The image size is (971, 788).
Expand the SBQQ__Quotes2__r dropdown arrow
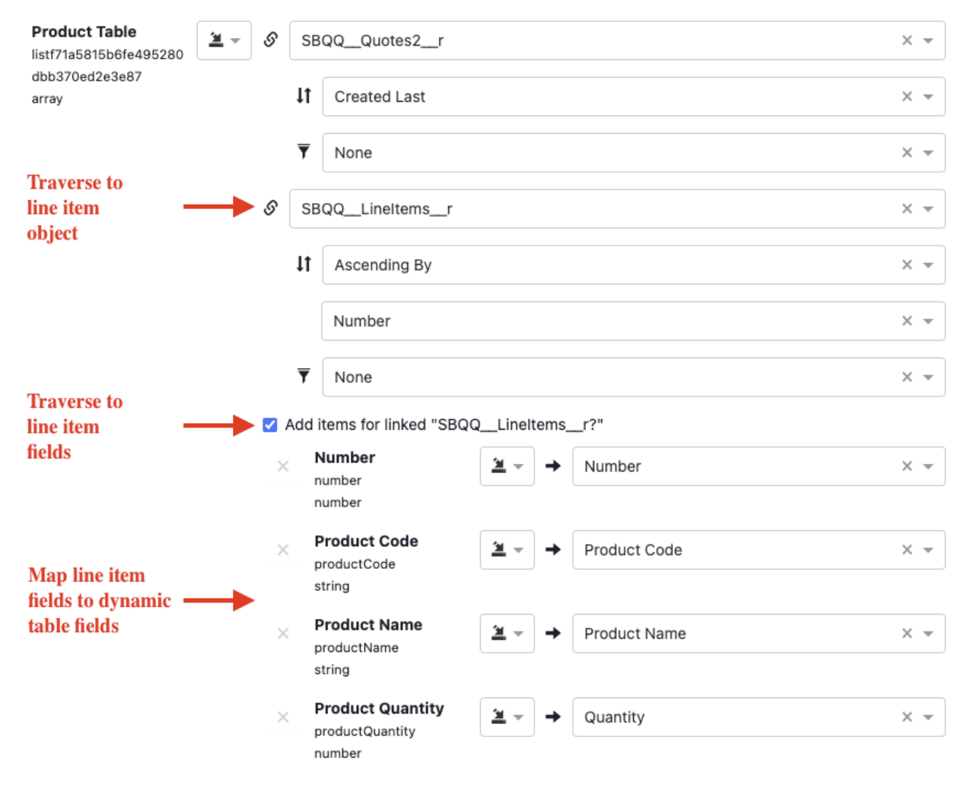[928, 41]
